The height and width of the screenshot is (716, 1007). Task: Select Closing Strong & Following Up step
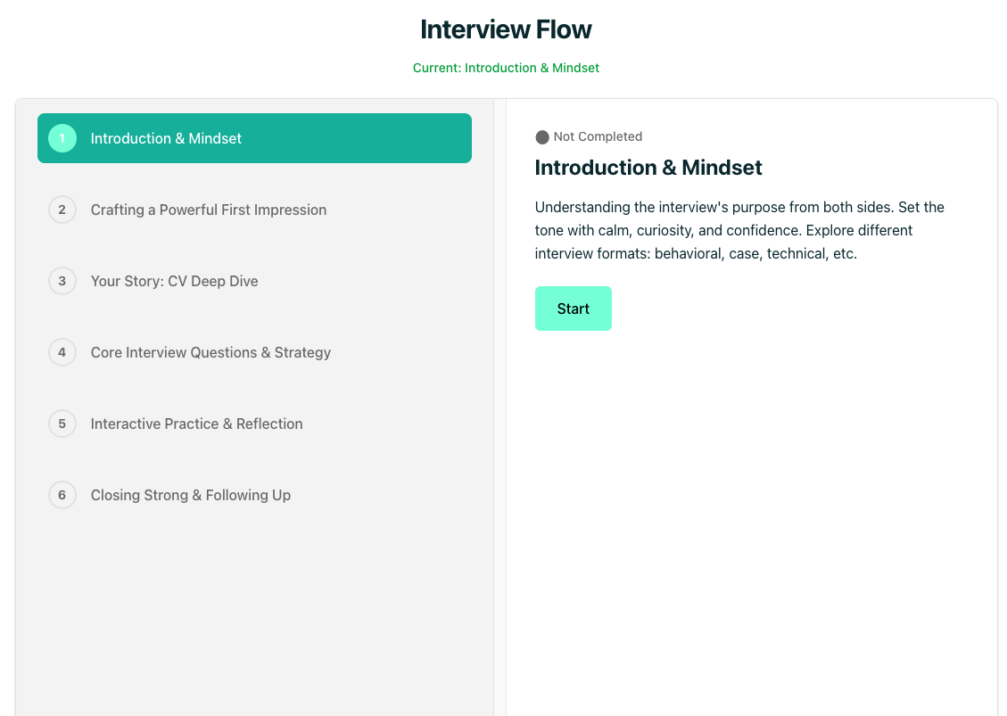(191, 495)
